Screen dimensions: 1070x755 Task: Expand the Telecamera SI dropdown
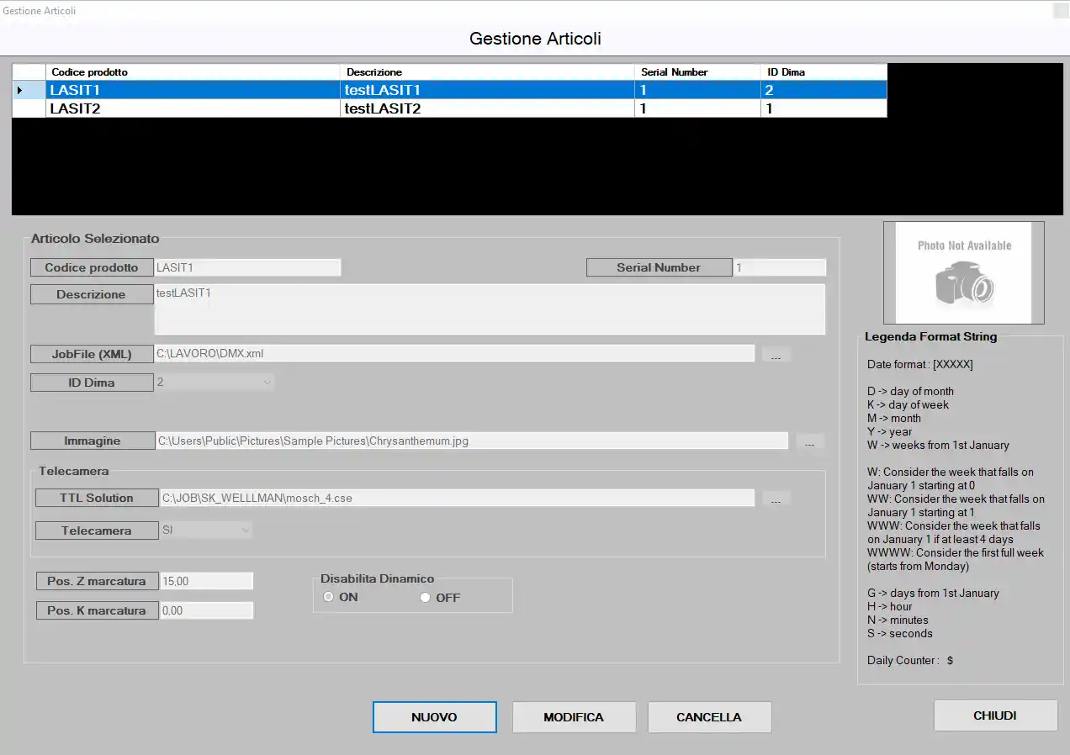[x=246, y=531]
